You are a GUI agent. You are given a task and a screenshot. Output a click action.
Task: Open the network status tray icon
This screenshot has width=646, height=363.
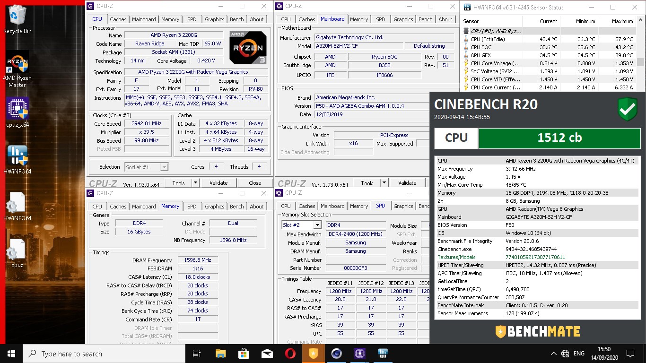pos(565,354)
